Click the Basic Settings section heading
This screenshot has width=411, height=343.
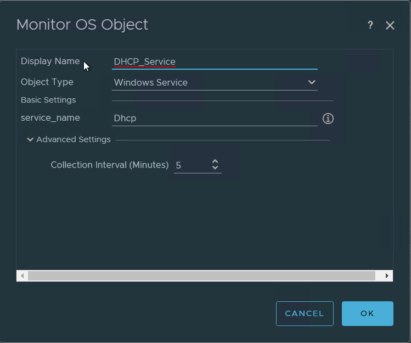[48, 100]
